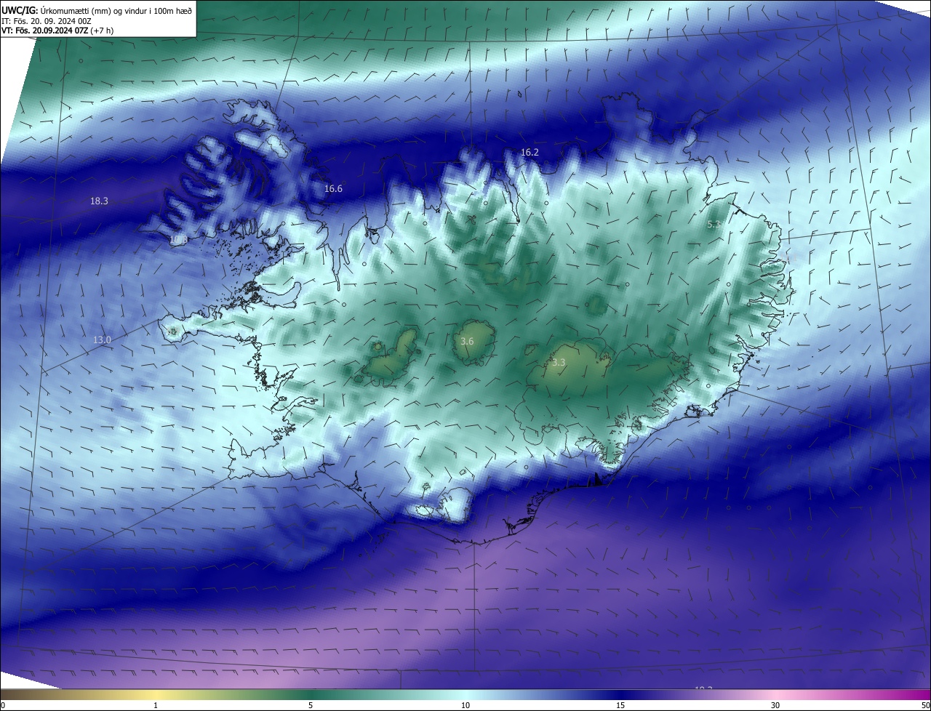Click the 'UWC/IG:' title text
This screenshot has height=711, width=931.
(20, 10)
